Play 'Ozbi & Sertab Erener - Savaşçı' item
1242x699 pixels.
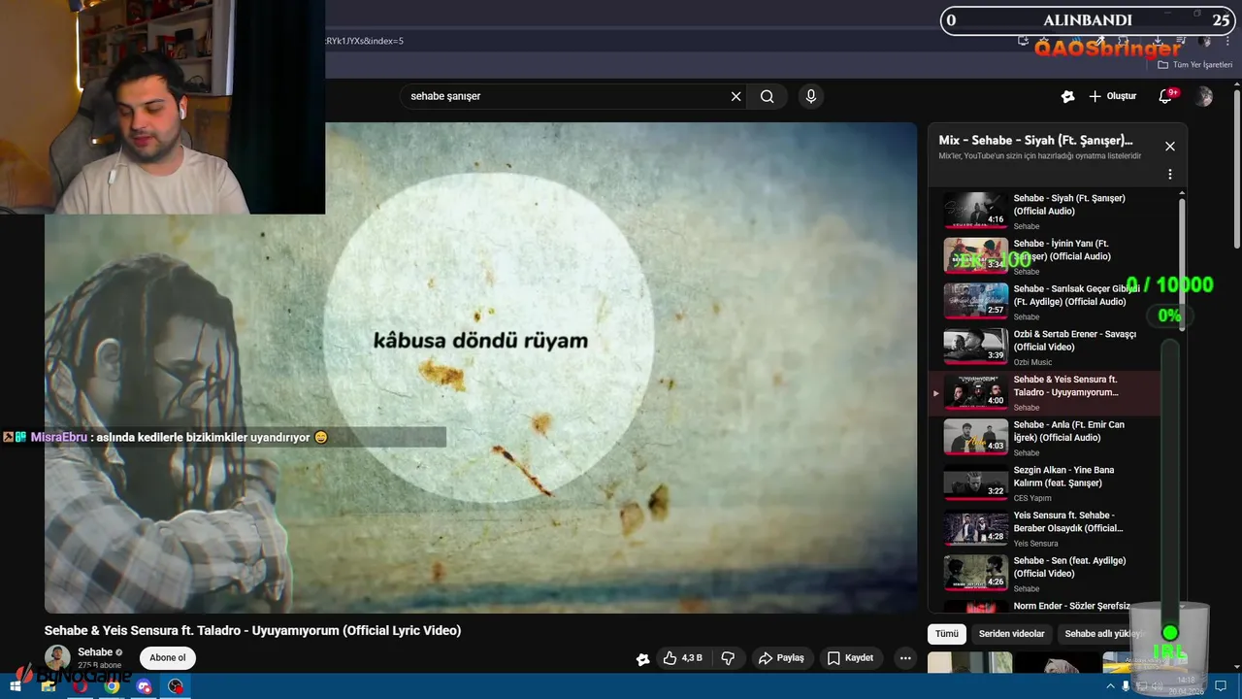point(1044,348)
